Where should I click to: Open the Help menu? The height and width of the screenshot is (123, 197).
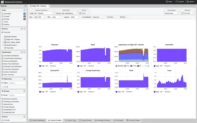tap(170, 1)
